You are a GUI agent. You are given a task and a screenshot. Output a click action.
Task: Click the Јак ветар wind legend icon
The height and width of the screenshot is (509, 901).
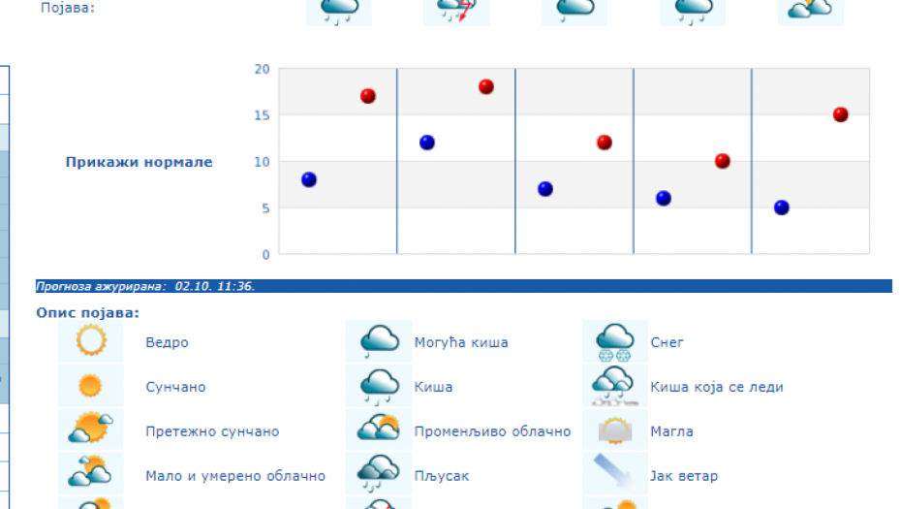click(x=615, y=474)
